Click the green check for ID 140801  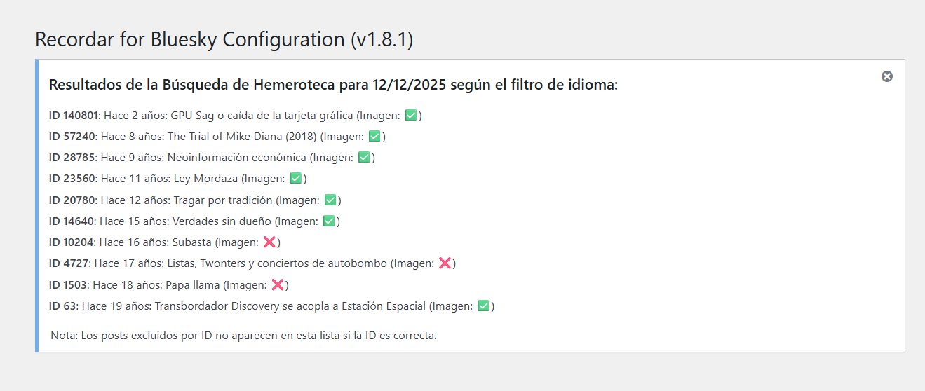pos(411,115)
